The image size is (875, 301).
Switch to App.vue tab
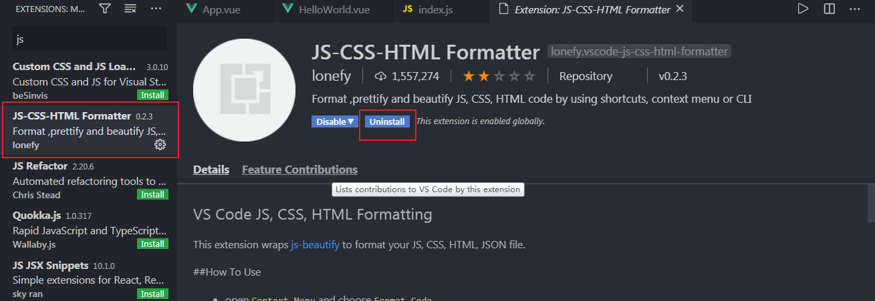(223, 9)
